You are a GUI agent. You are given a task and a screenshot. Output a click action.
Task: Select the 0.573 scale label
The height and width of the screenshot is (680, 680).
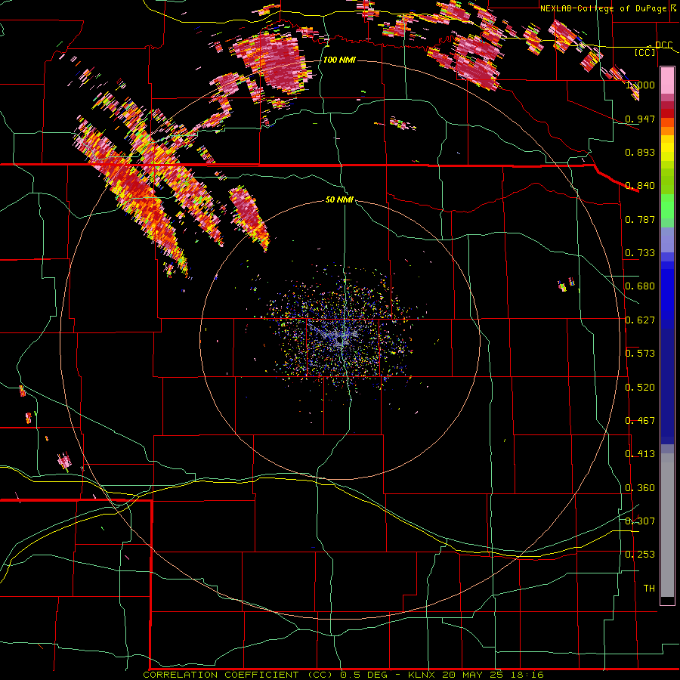click(640, 354)
